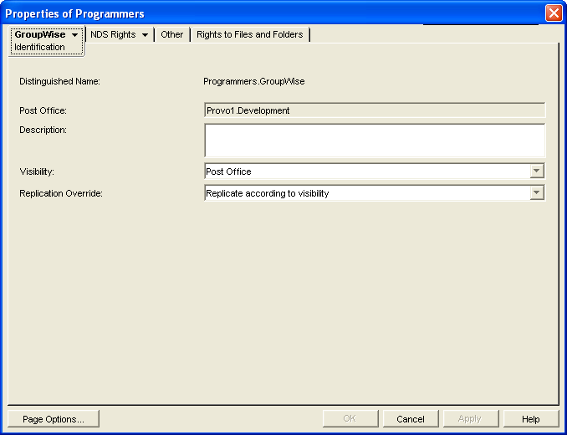Click the Cancel button
The height and width of the screenshot is (435, 567).
point(411,419)
